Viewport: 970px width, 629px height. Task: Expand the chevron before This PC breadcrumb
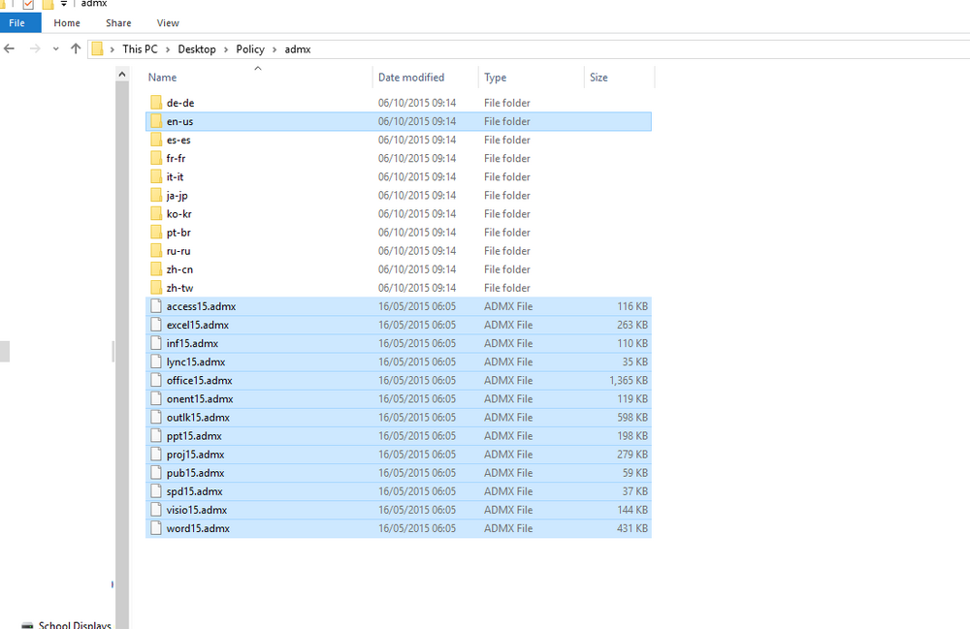(112, 49)
